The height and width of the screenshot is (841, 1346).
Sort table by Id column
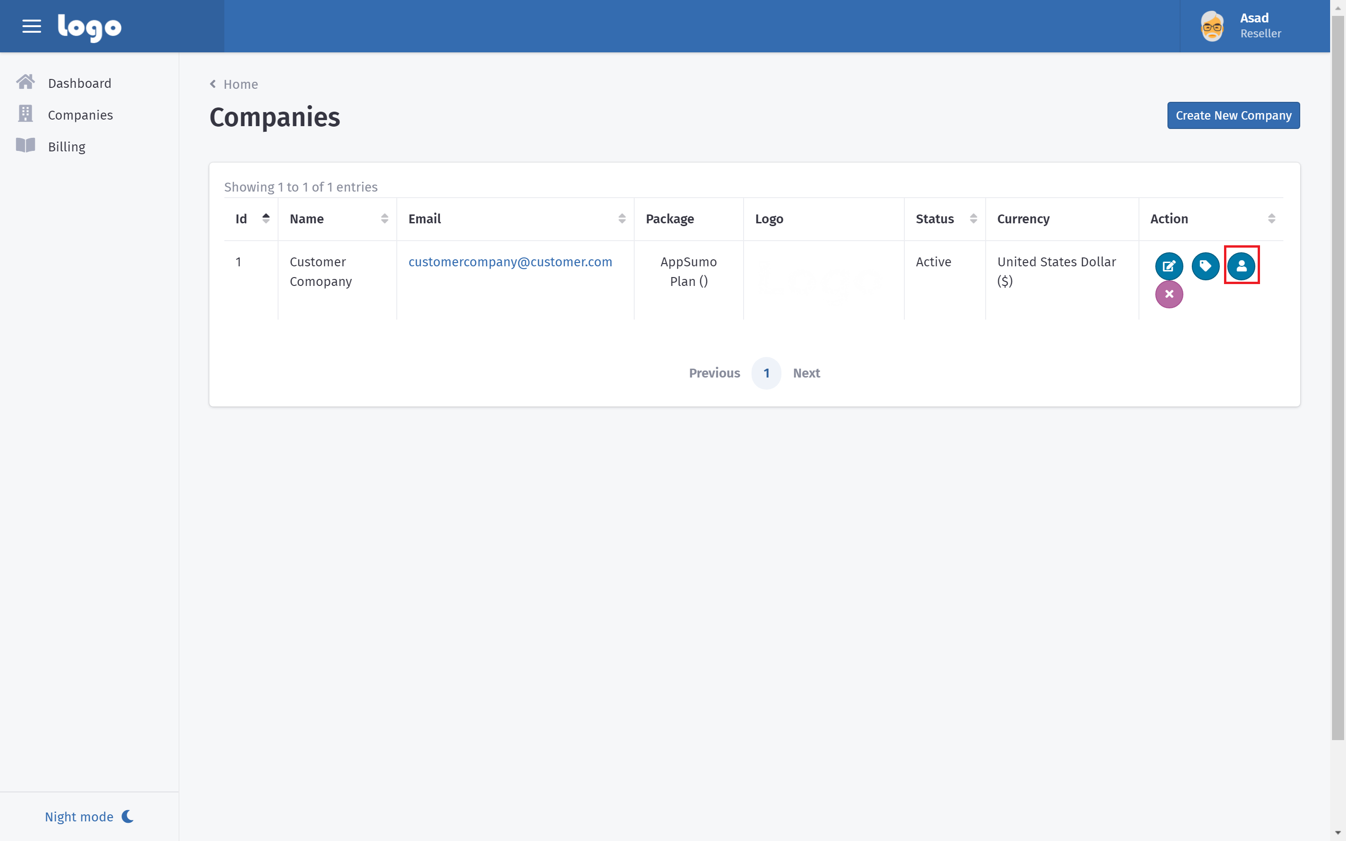click(x=266, y=219)
